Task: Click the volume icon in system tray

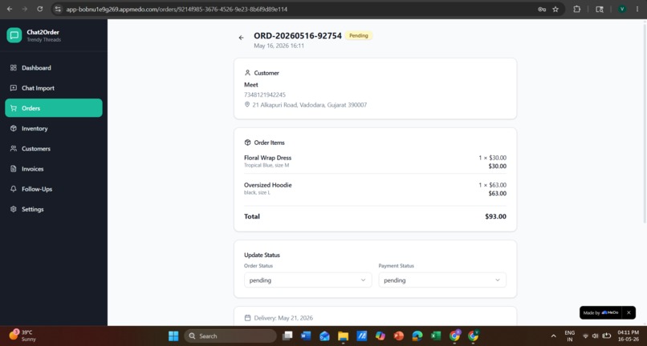Action: pyautogui.click(x=595, y=336)
